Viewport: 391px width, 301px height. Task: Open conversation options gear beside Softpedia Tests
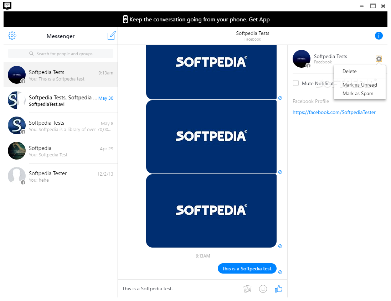[x=379, y=59]
